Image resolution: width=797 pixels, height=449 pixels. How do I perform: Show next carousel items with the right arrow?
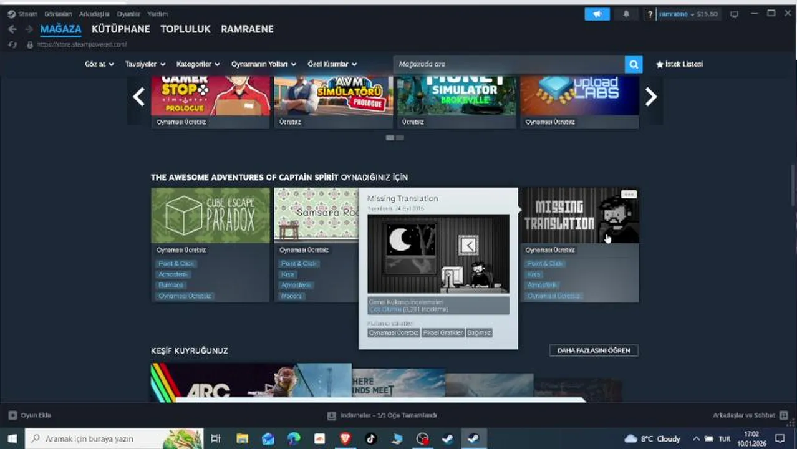pos(651,97)
